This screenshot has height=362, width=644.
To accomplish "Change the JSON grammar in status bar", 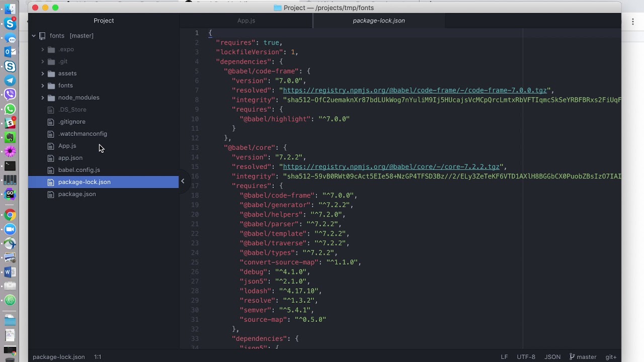I will [x=552, y=357].
